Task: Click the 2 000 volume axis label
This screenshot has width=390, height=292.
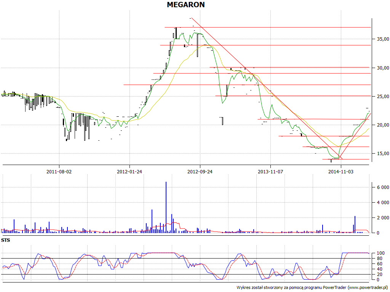Action: [x=383, y=218]
